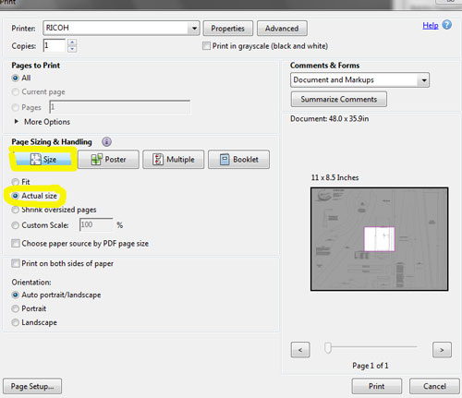This screenshot has width=462, height=398.
Task: Click the Page Sizing info icon
Action: 106,142
